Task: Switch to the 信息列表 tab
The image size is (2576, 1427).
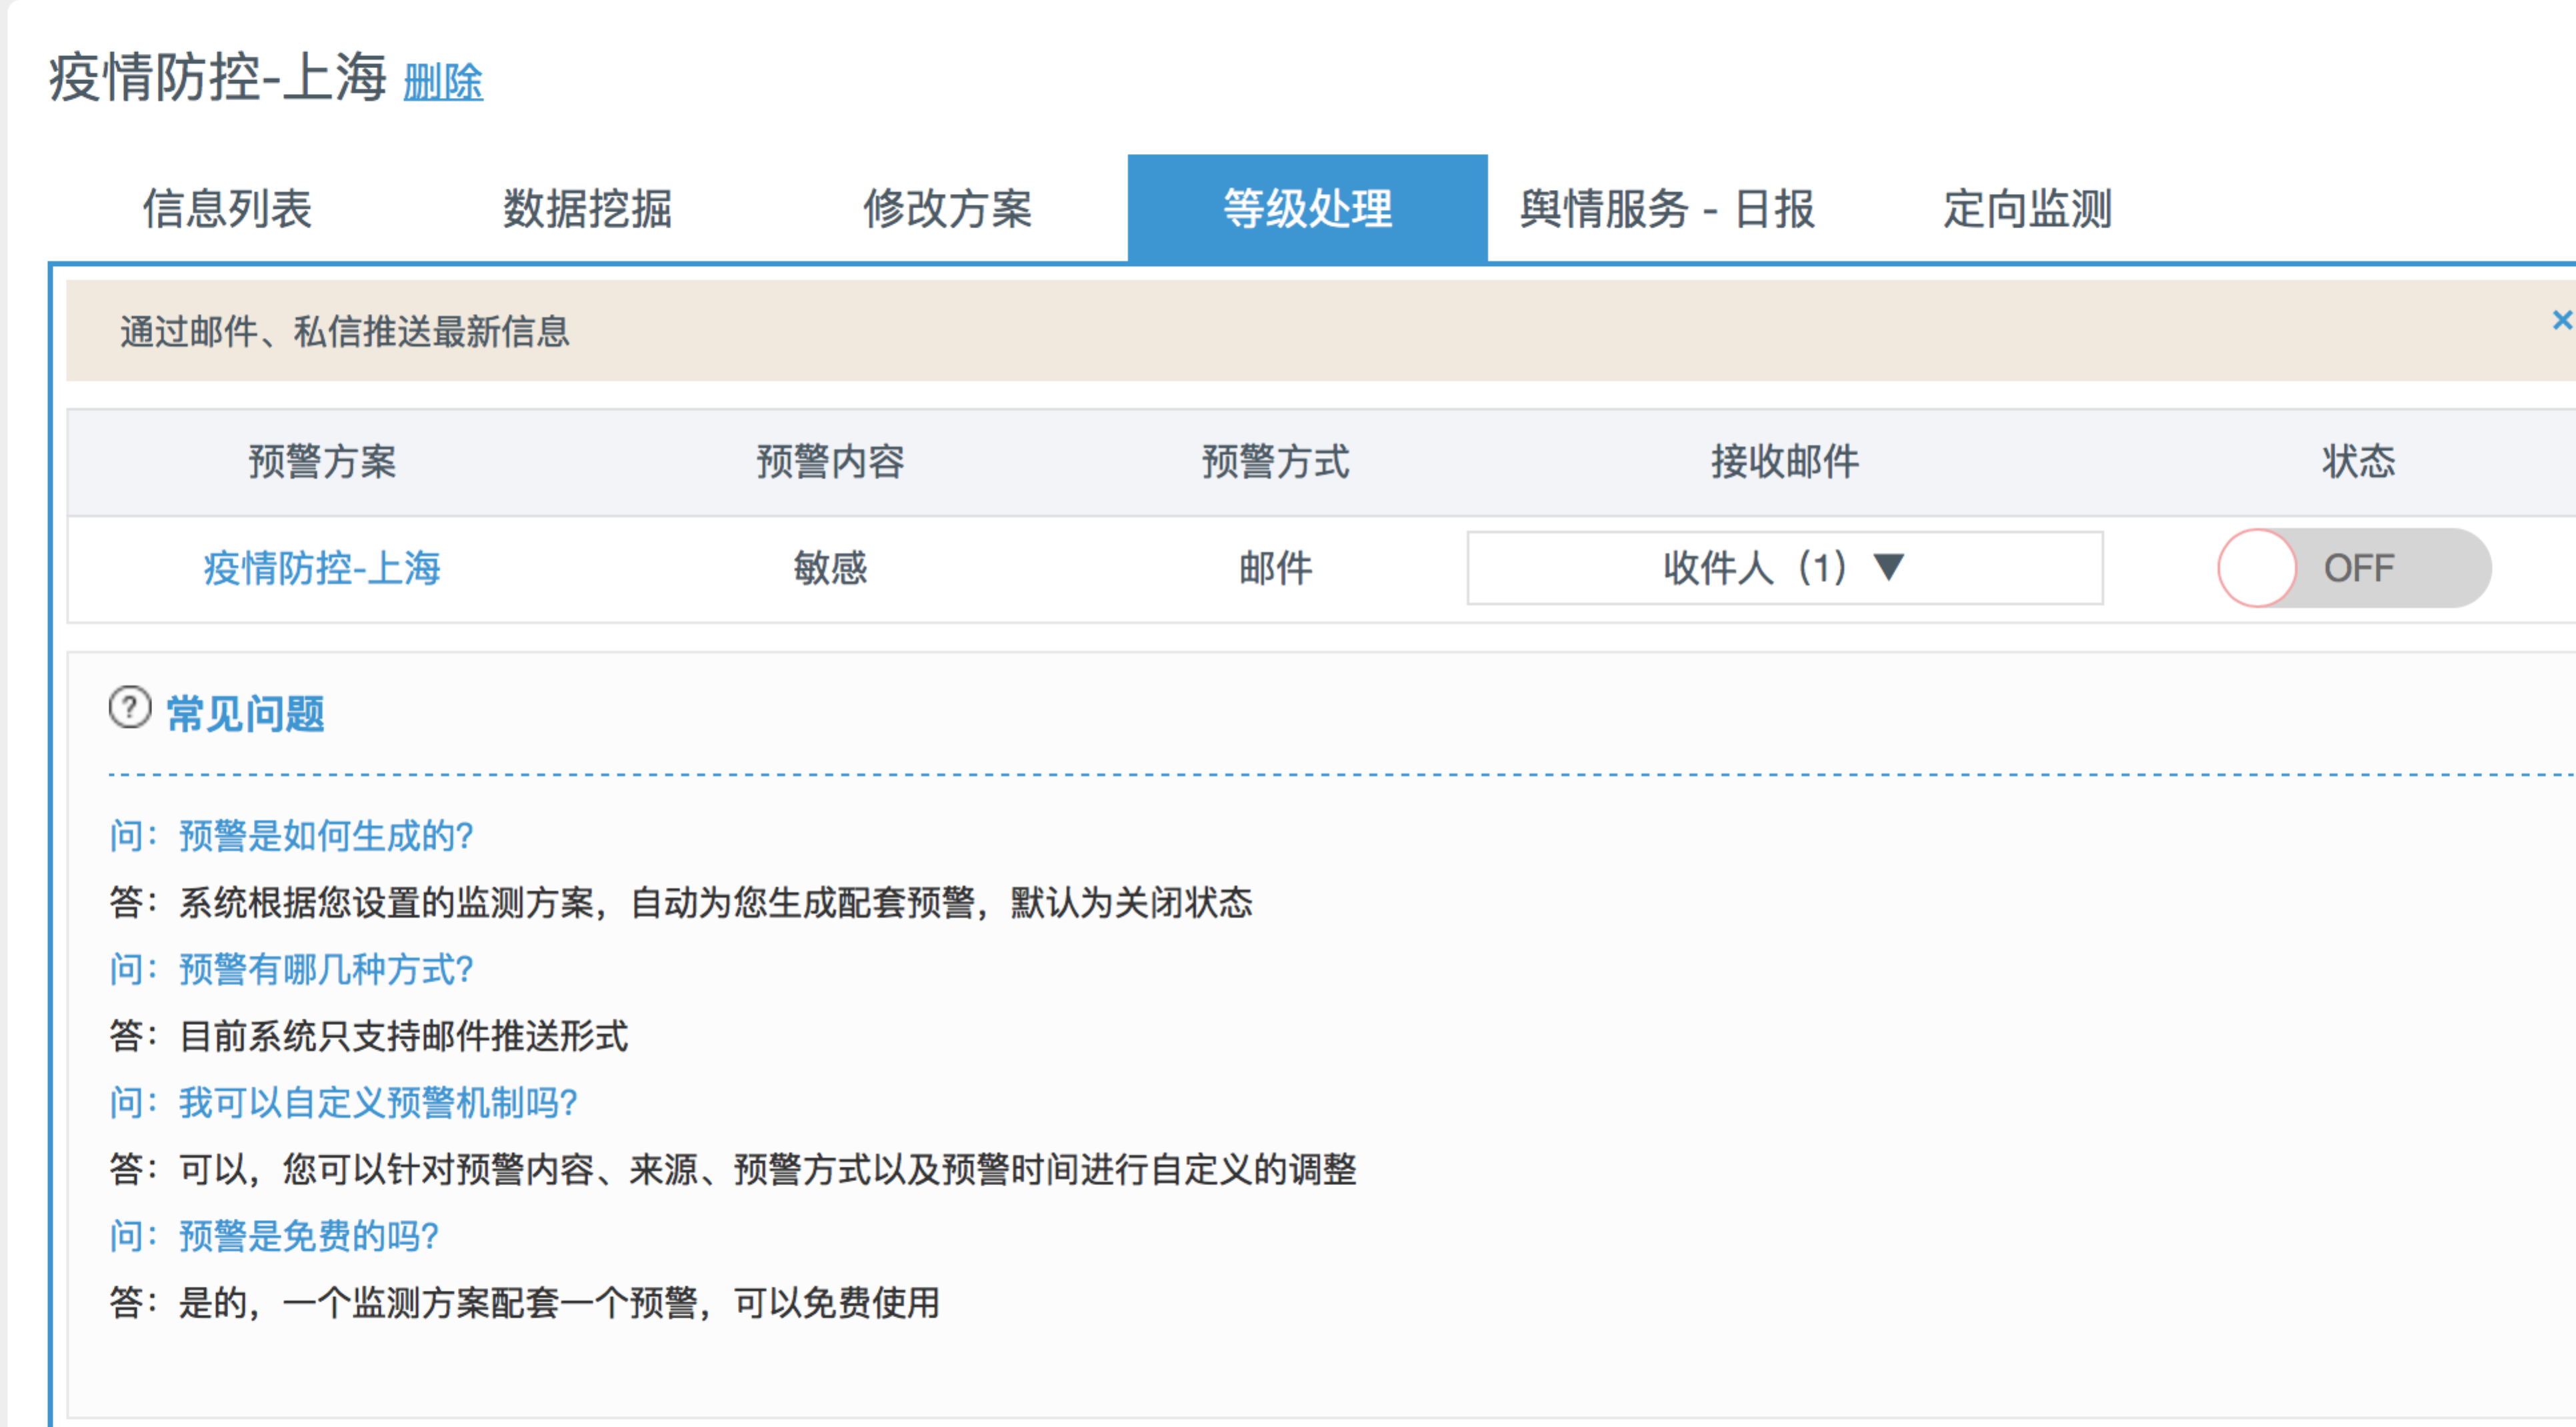Action: pos(227,209)
